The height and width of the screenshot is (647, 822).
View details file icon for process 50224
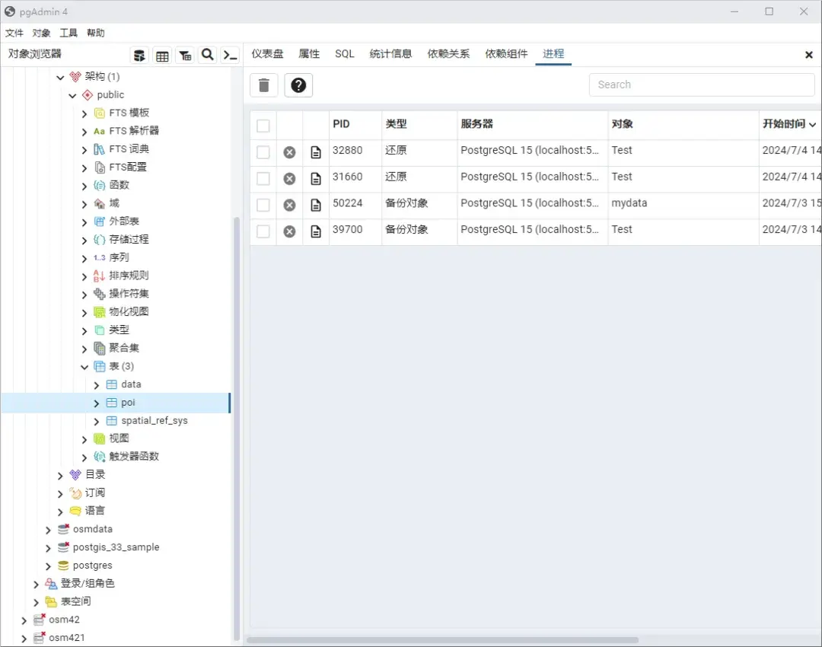pos(316,204)
